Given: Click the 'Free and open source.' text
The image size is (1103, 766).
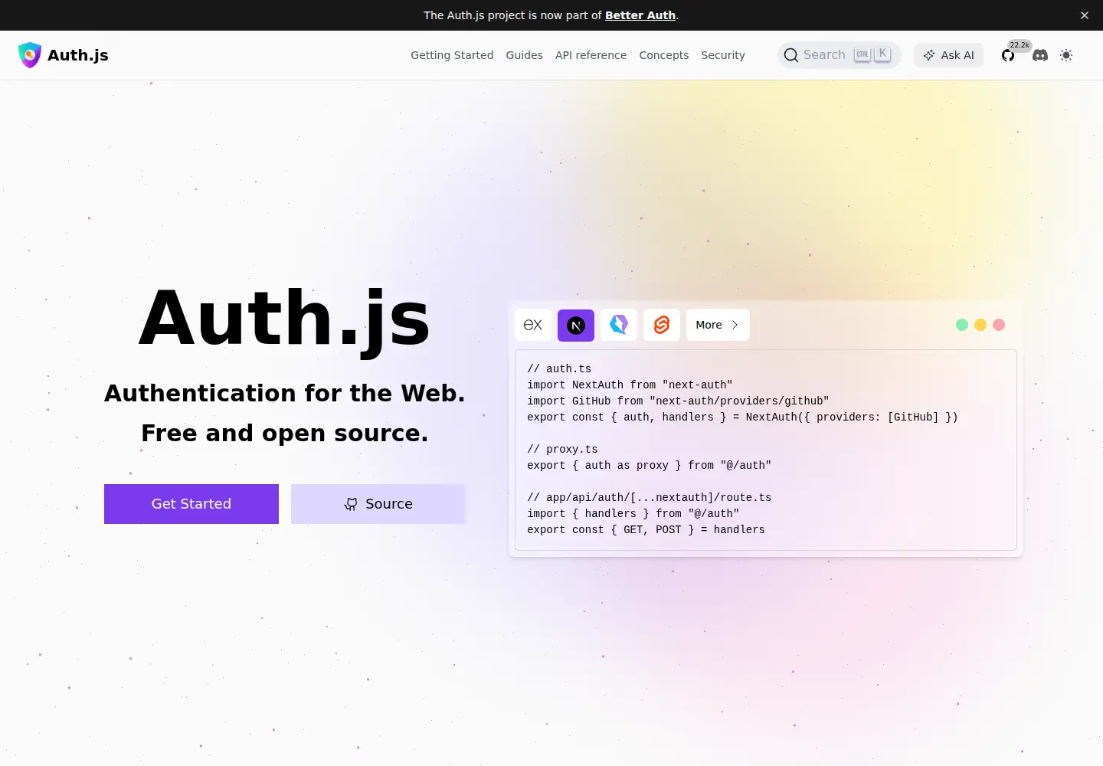Looking at the screenshot, I should click(x=285, y=433).
